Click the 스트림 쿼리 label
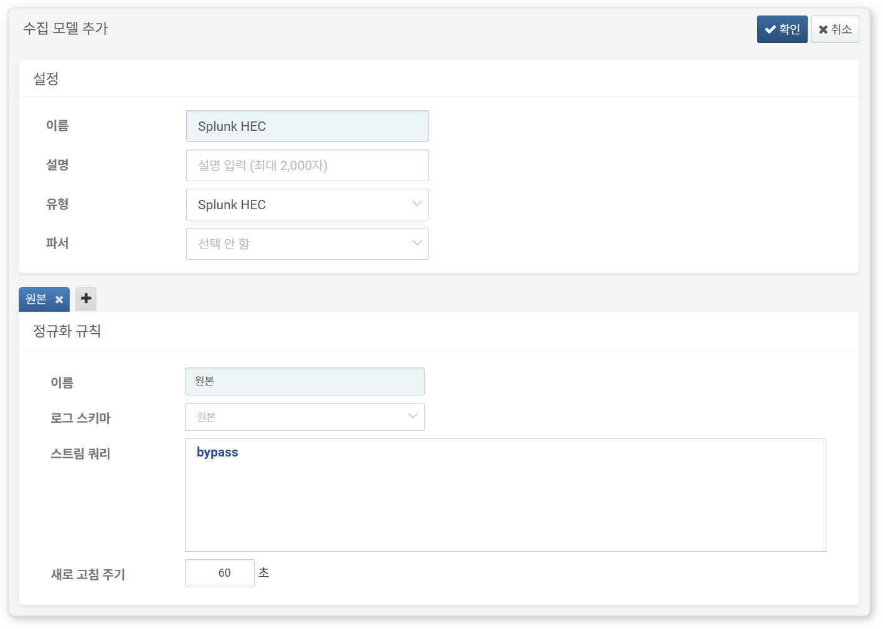Viewport: 883px width, 629px height. [80, 453]
